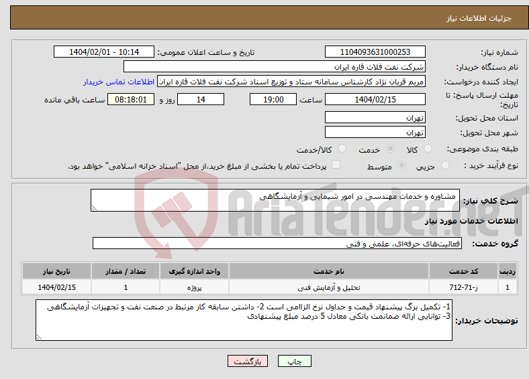The height and width of the screenshot is (379, 529).
Task: Click the چاپ (print) button
Action: [x=294, y=361]
